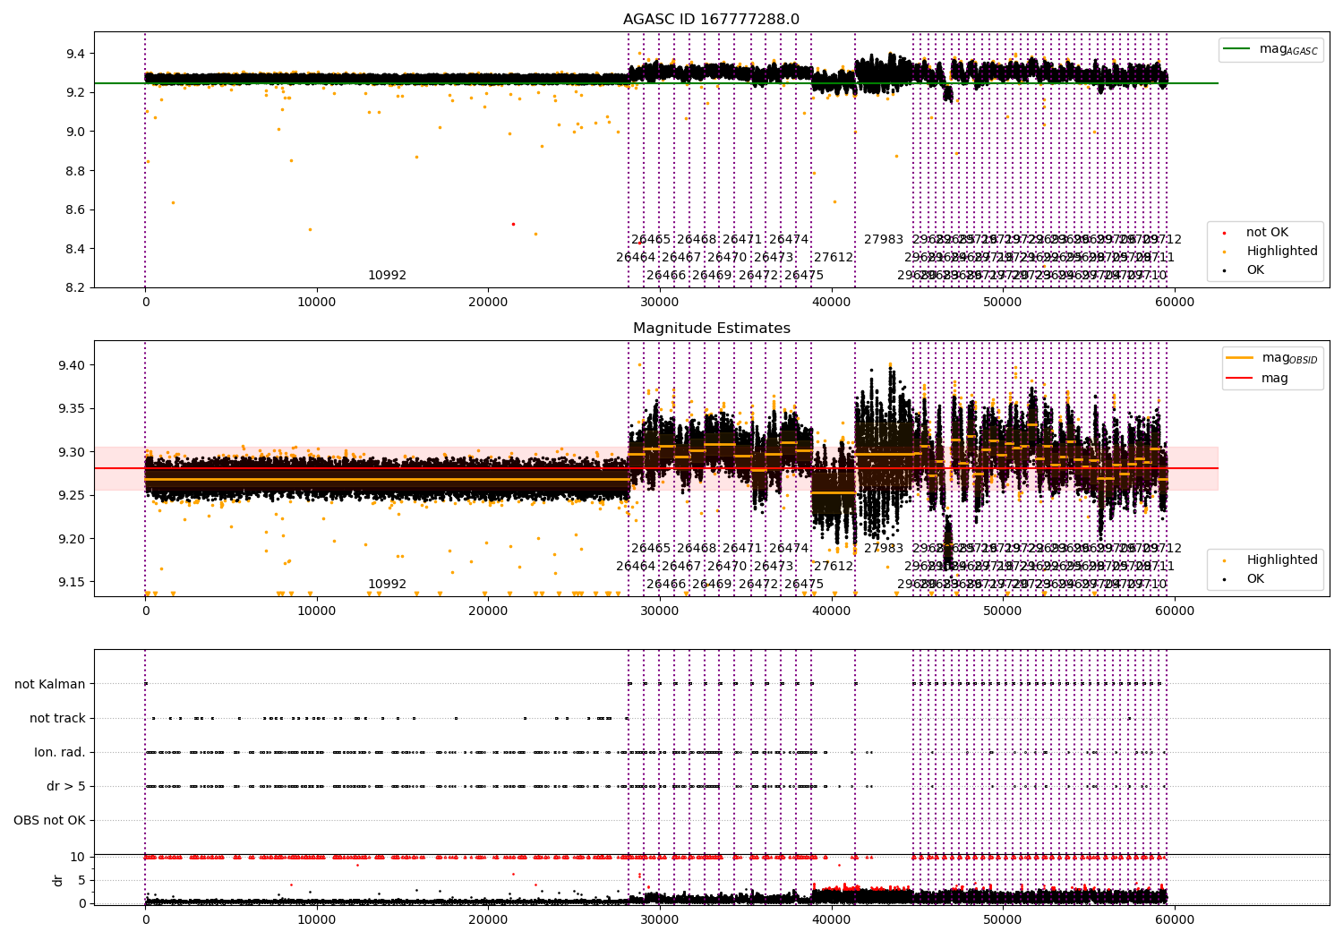The width and height of the screenshot is (1343, 940).
Task: Click the 9.20 tick in Magnitude Estimates
Action: coord(72,539)
